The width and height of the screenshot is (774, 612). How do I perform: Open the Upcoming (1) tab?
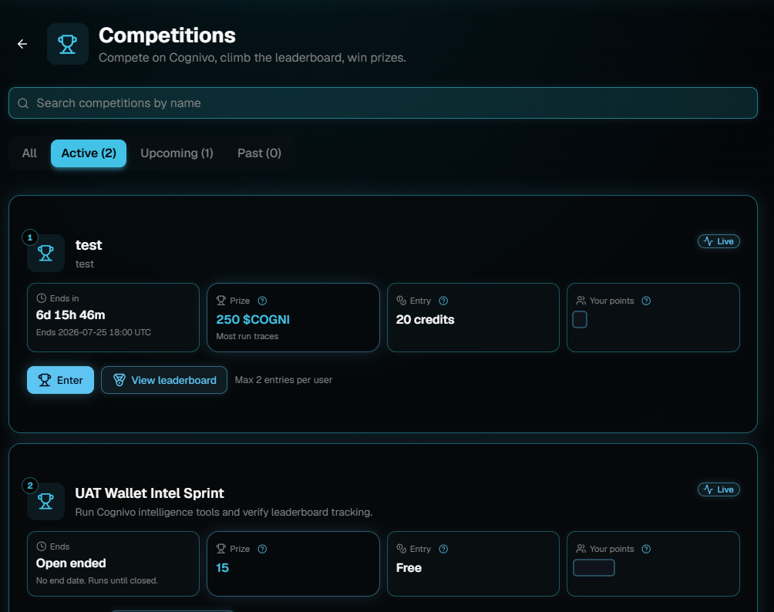[177, 153]
